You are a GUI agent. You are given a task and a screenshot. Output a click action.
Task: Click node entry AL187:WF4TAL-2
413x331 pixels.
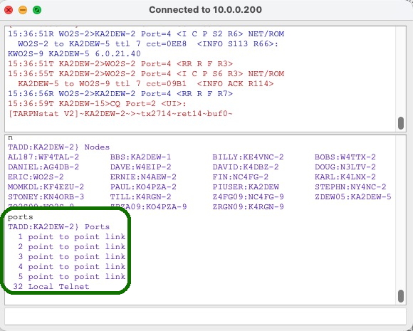(x=43, y=157)
